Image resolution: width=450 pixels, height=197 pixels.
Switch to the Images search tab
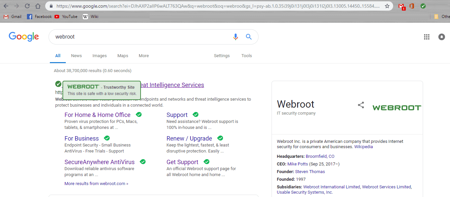coord(99,55)
